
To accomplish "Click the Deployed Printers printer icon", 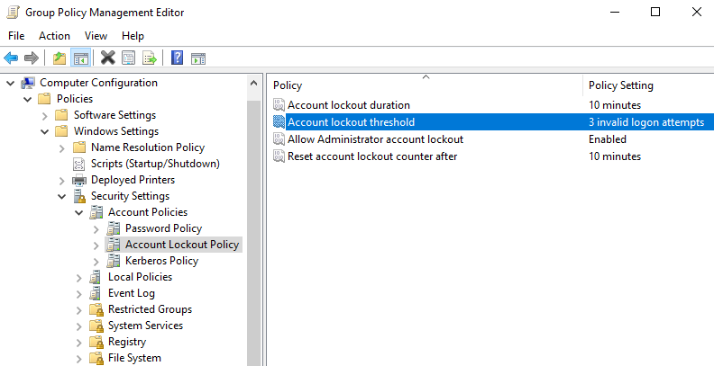I will 79,180.
